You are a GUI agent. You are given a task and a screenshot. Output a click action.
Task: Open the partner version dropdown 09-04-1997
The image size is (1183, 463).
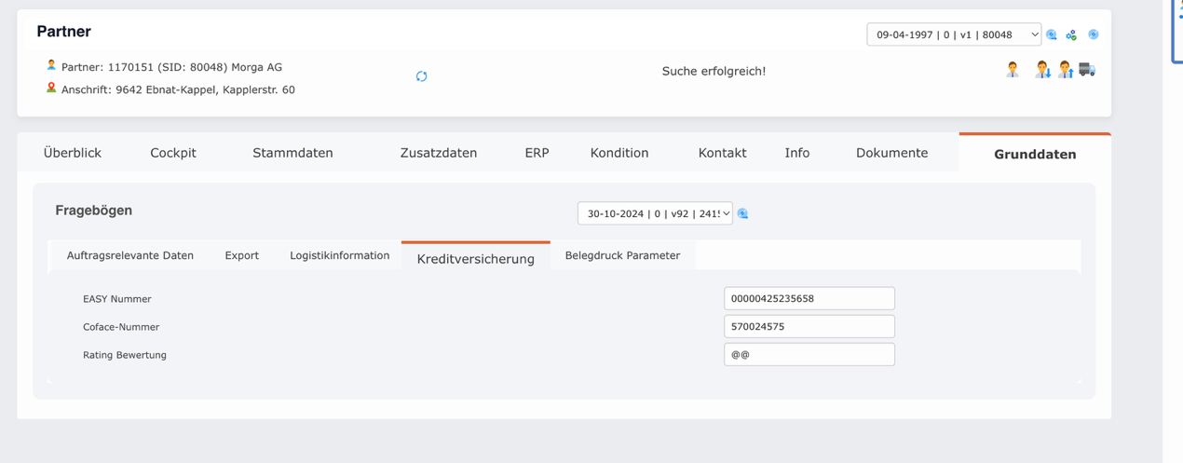click(953, 34)
